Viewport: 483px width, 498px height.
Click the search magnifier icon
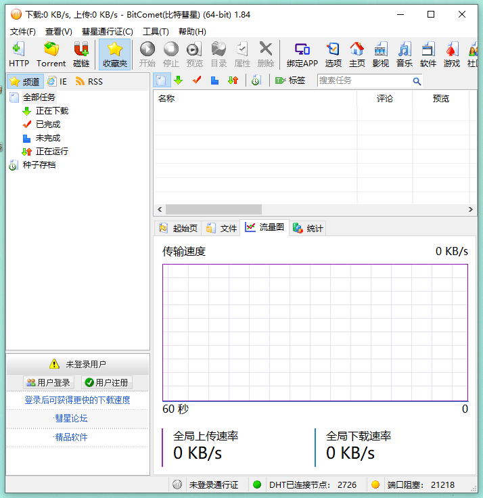(x=417, y=81)
